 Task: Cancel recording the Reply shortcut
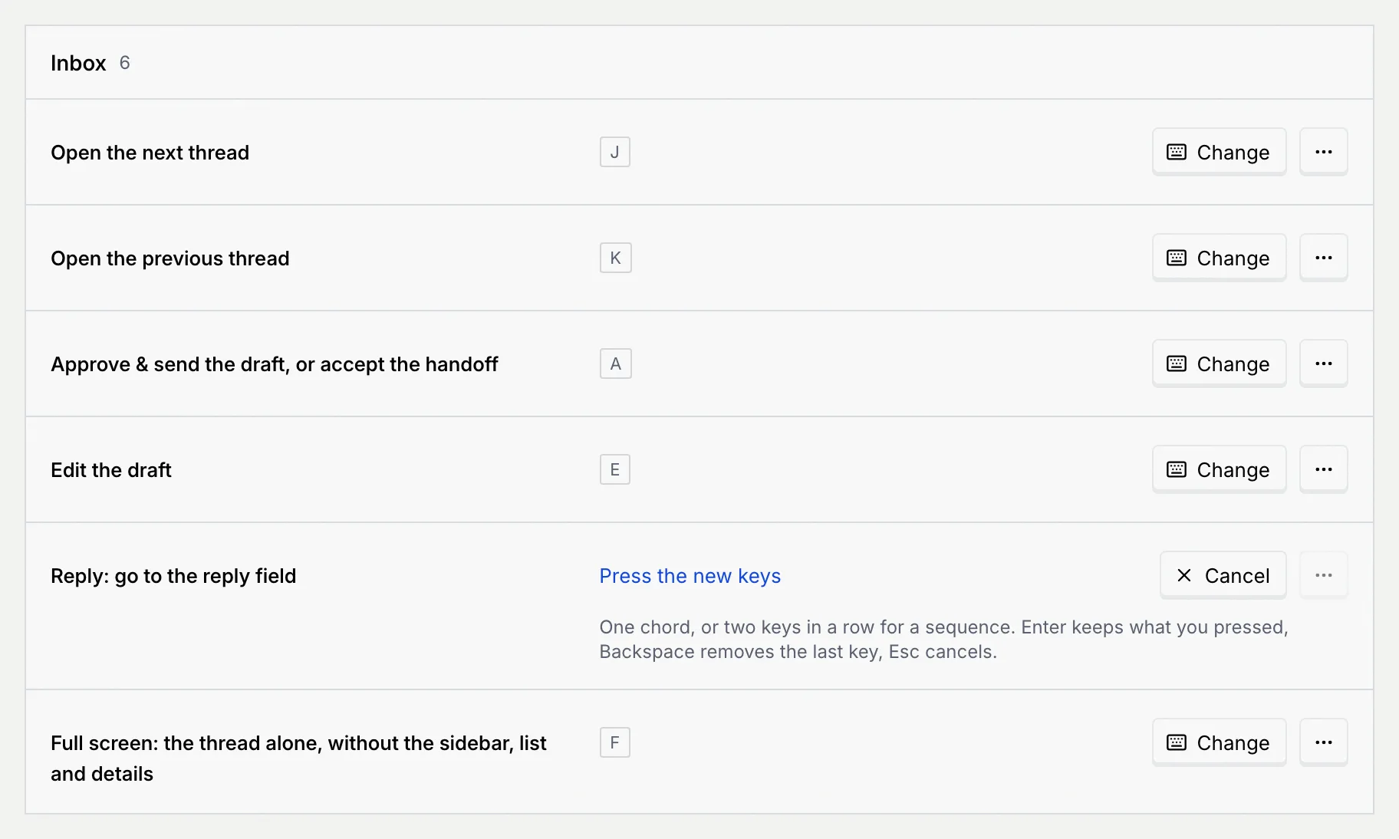point(1223,575)
